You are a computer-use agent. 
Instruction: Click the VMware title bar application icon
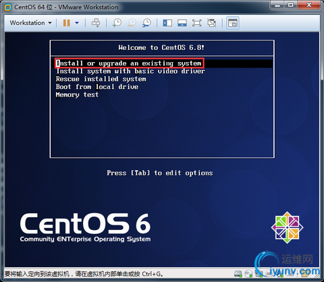tap(8, 7)
